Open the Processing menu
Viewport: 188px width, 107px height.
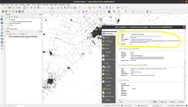pos(62,4)
